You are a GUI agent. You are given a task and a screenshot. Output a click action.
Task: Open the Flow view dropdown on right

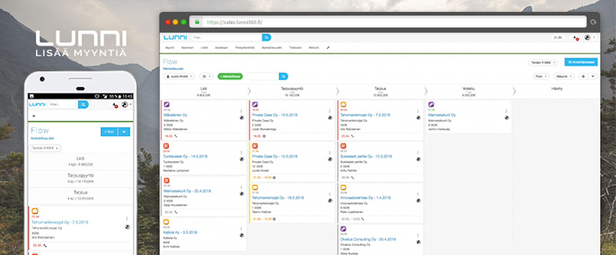pyautogui.click(x=541, y=77)
